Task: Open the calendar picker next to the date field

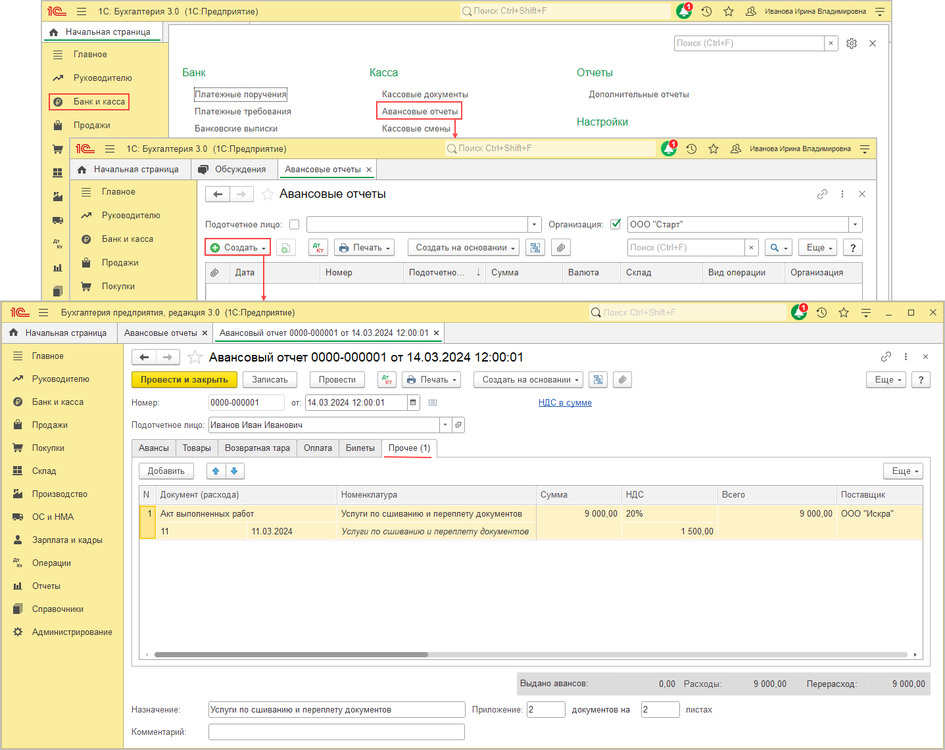Action: coord(413,402)
